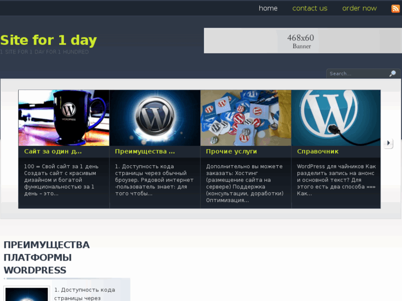The height and width of the screenshot is (301, 402).
Task: Click the search magnifier icon
Action: point(393,74)
